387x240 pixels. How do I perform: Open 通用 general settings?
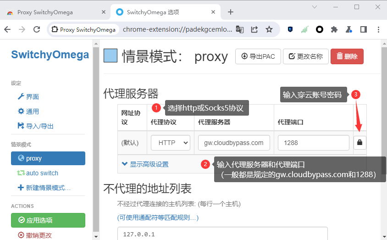(28, 112)
